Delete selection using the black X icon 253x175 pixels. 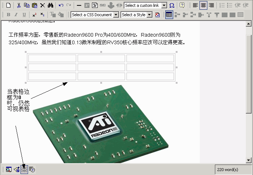pyautogui.click(x=43, y=5)
